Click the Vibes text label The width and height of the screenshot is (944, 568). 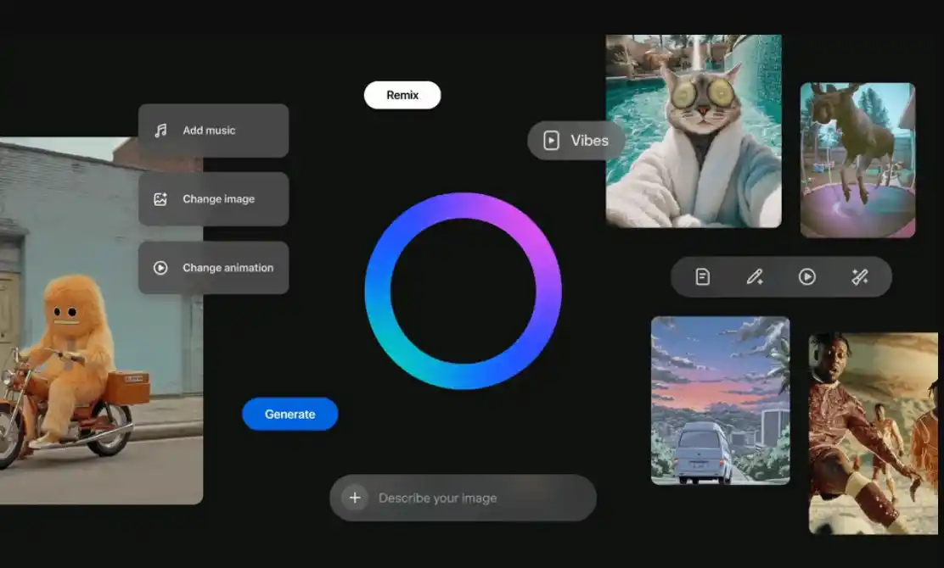(589, 141)
